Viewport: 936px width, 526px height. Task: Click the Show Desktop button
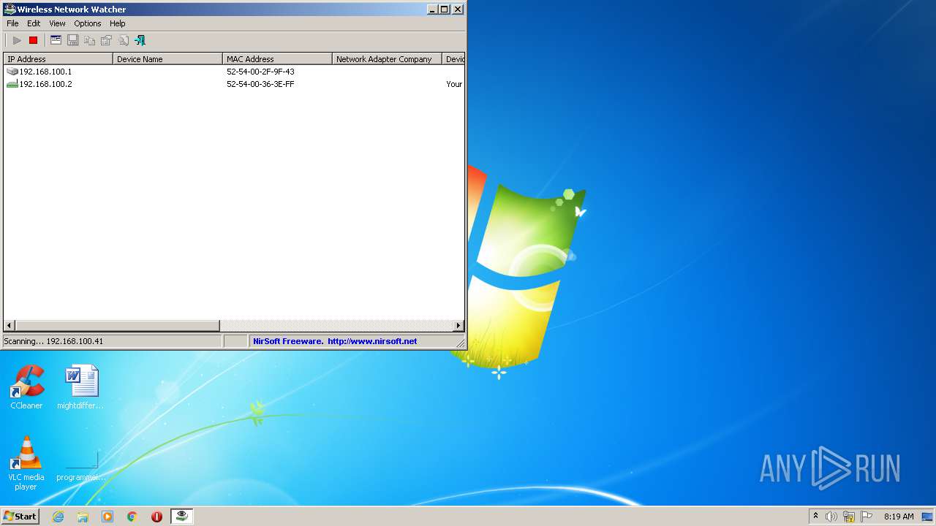[927, 517]
